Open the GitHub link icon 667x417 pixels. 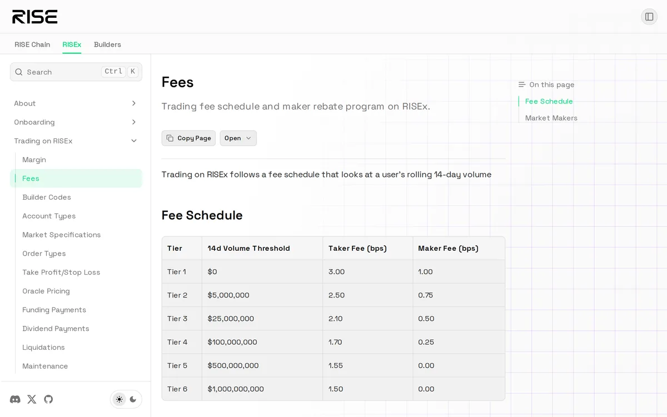click(x=48, y=399)
